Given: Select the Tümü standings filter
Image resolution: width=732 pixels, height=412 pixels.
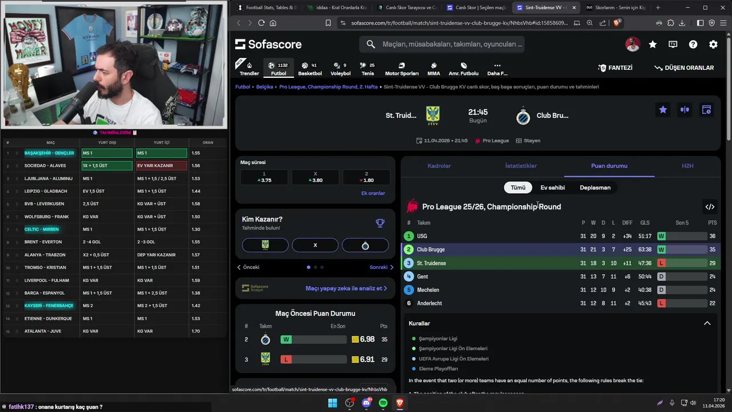Looking at the screenshot, I should tap(518, 188).
